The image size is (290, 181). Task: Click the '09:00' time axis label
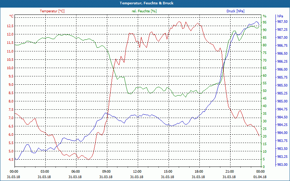coord(106,171)
